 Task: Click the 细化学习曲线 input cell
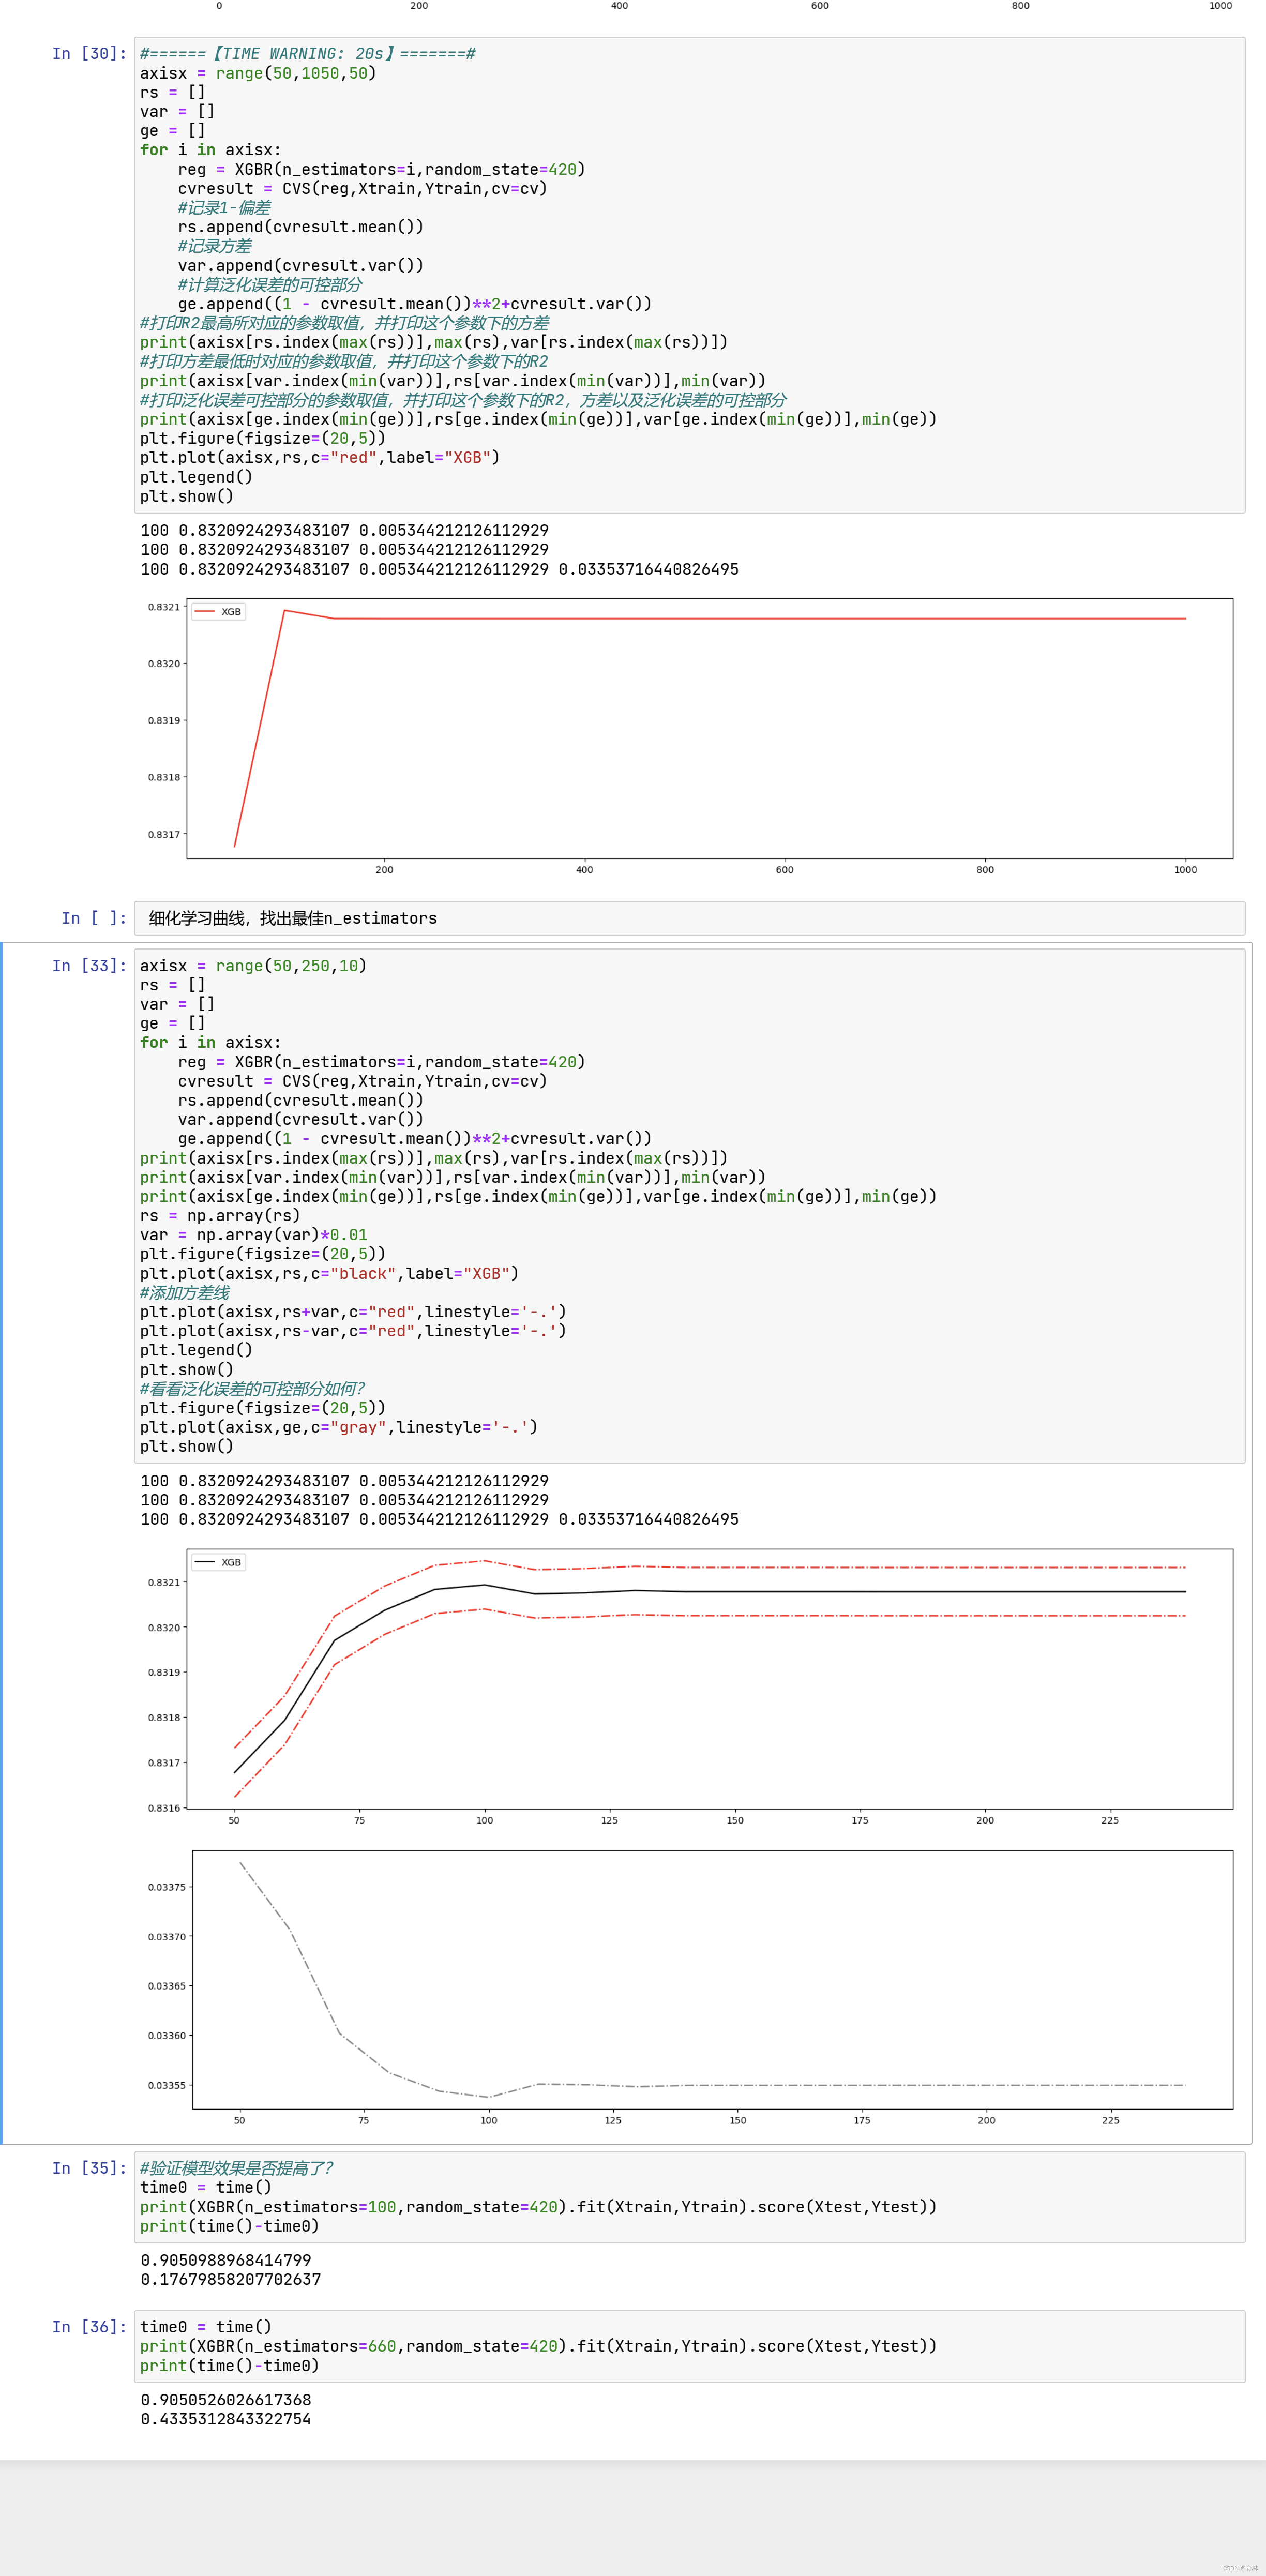tap(689, 918)
